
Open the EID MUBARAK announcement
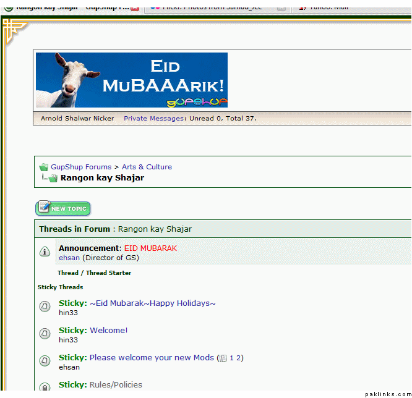150,248
